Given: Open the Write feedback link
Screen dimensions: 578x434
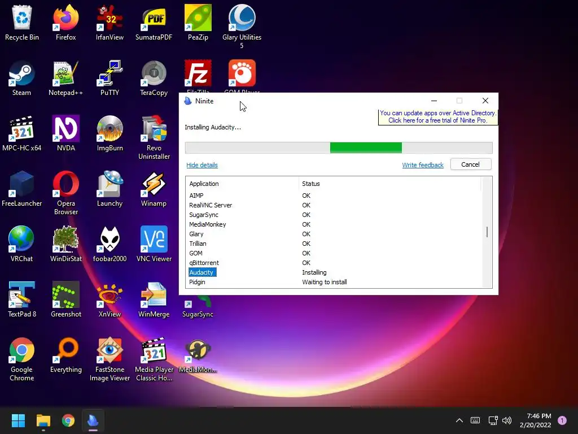Looking at the screenshot, I should click(x=422, y=165).
